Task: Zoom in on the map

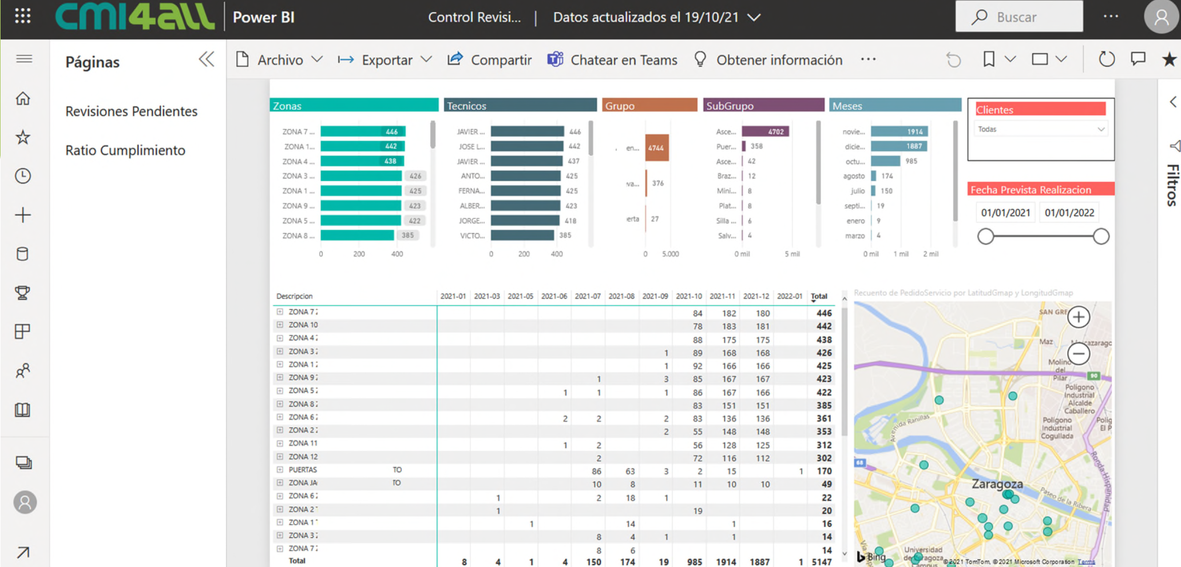Action: (1079, 317)
